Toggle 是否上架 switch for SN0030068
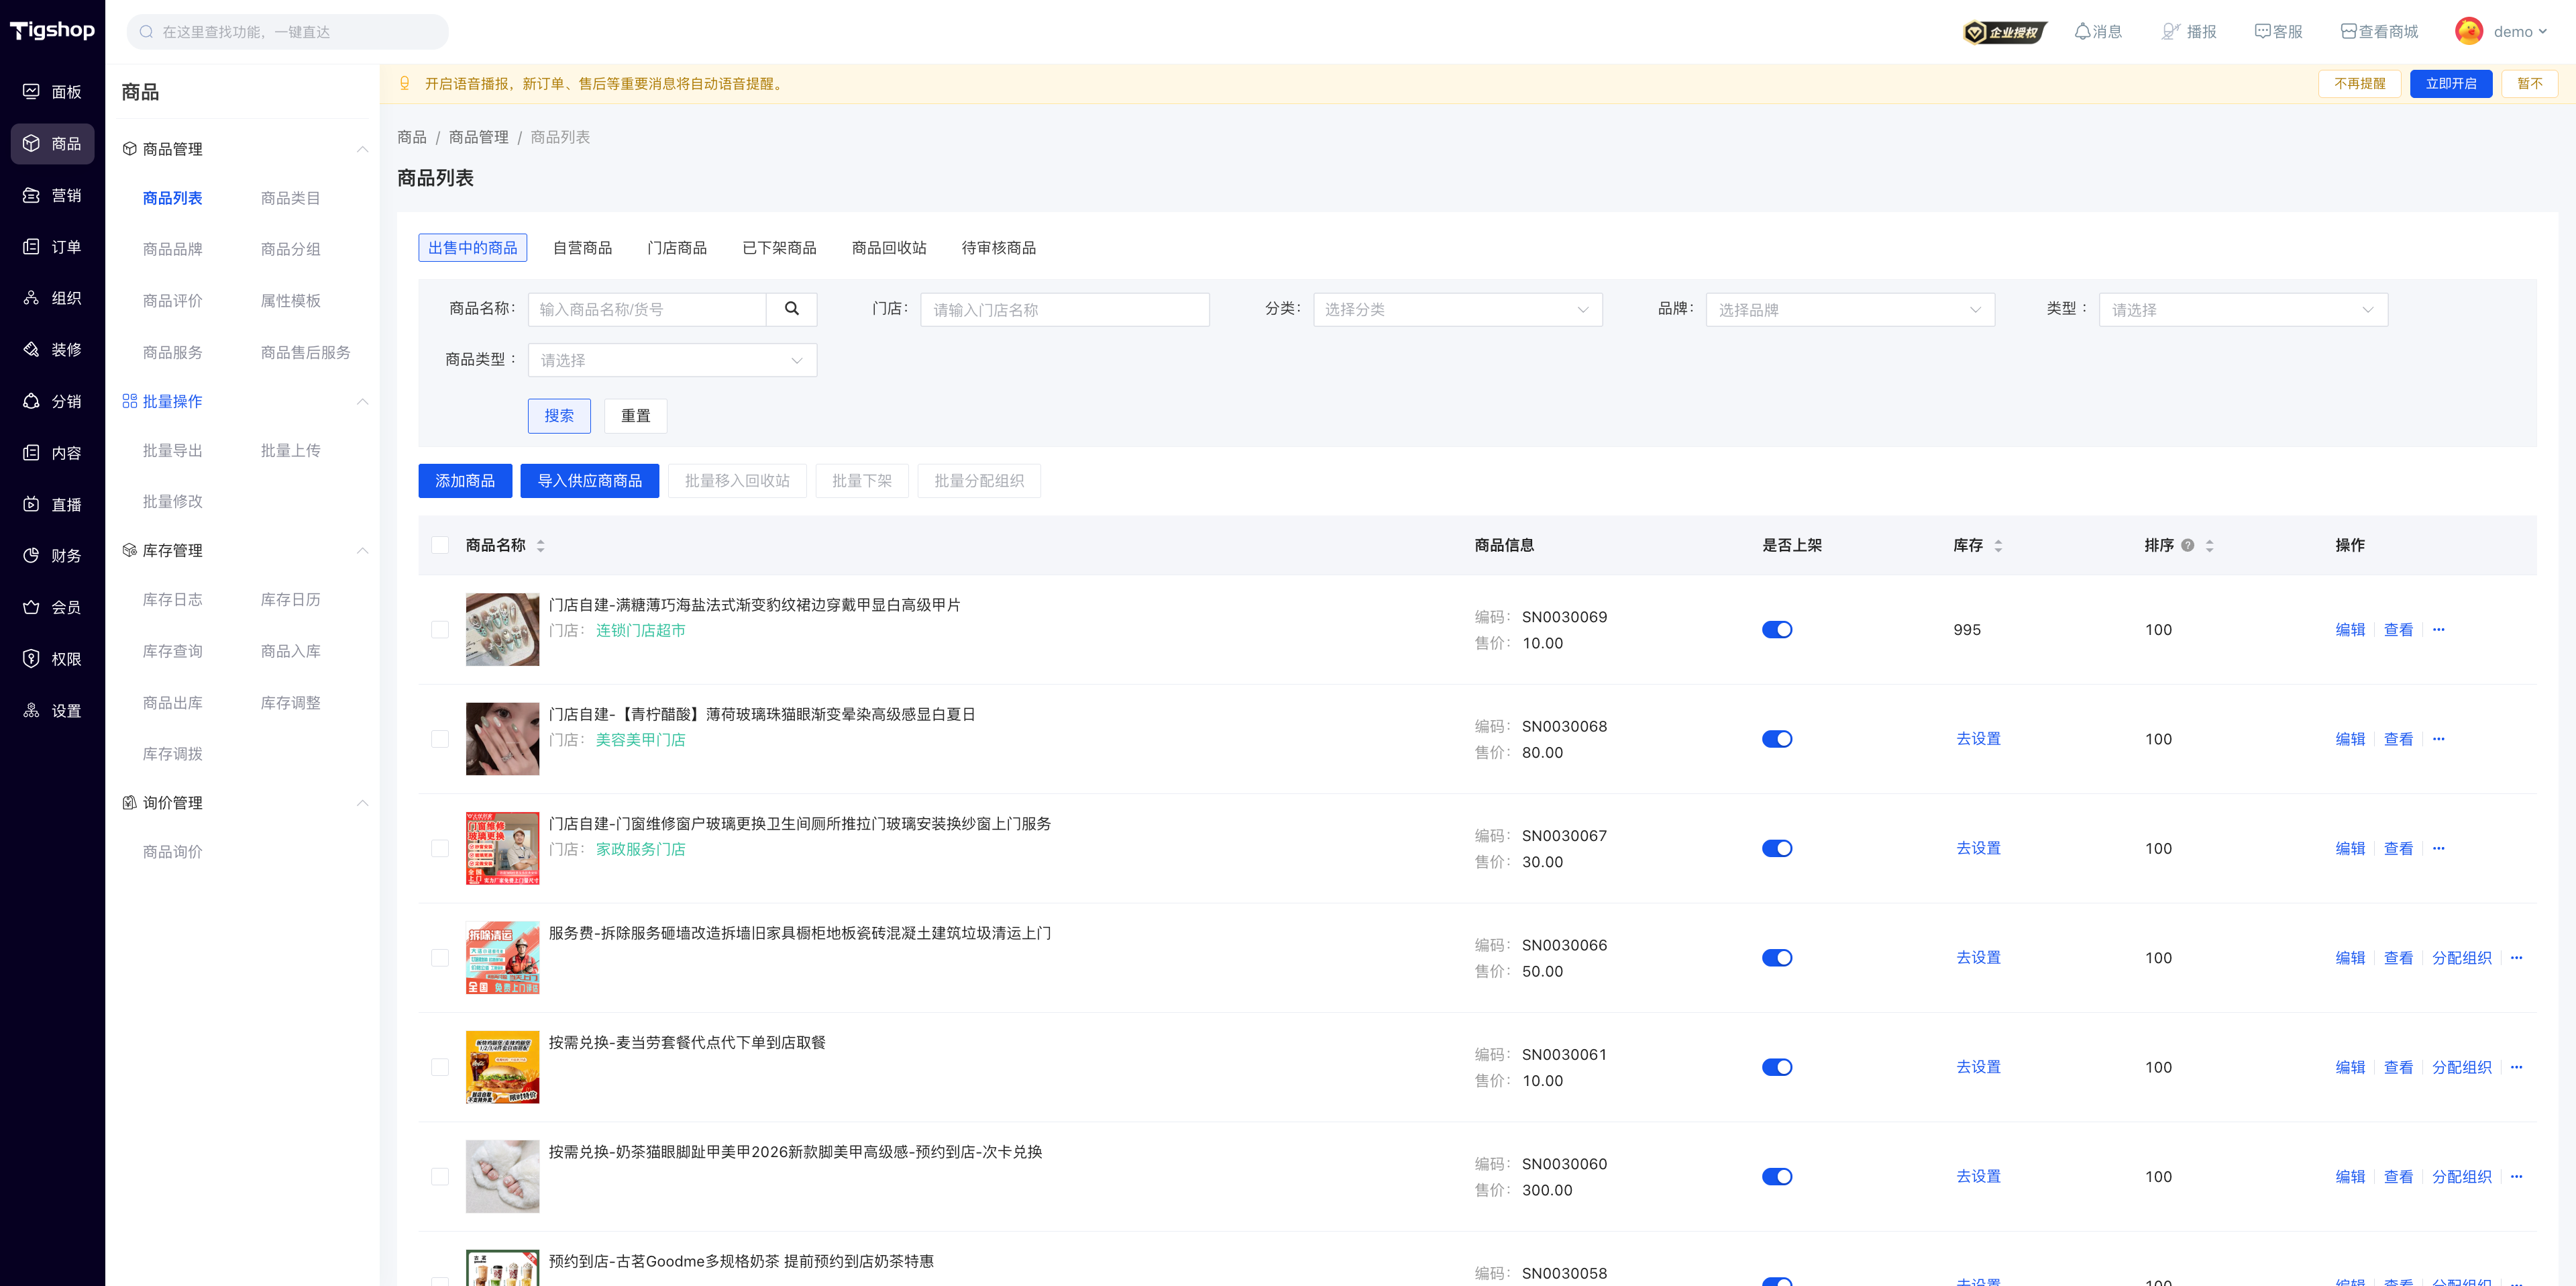 click(x=1776, y=738)
